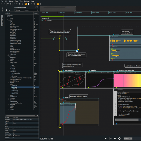Open the hamburger menu of the invColor gradient
141x141 pixels.
coord(115,73)
